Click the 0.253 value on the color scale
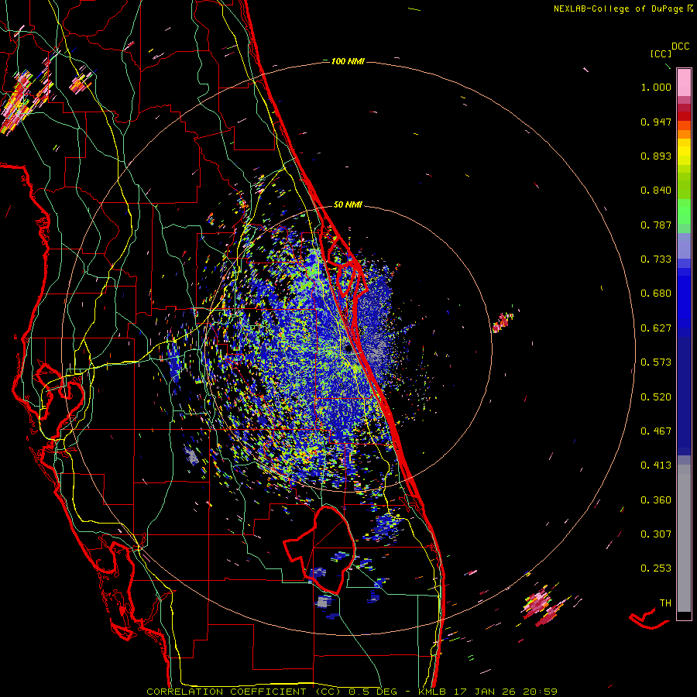This screenshot has height=697, width=697. coord(656,569)
